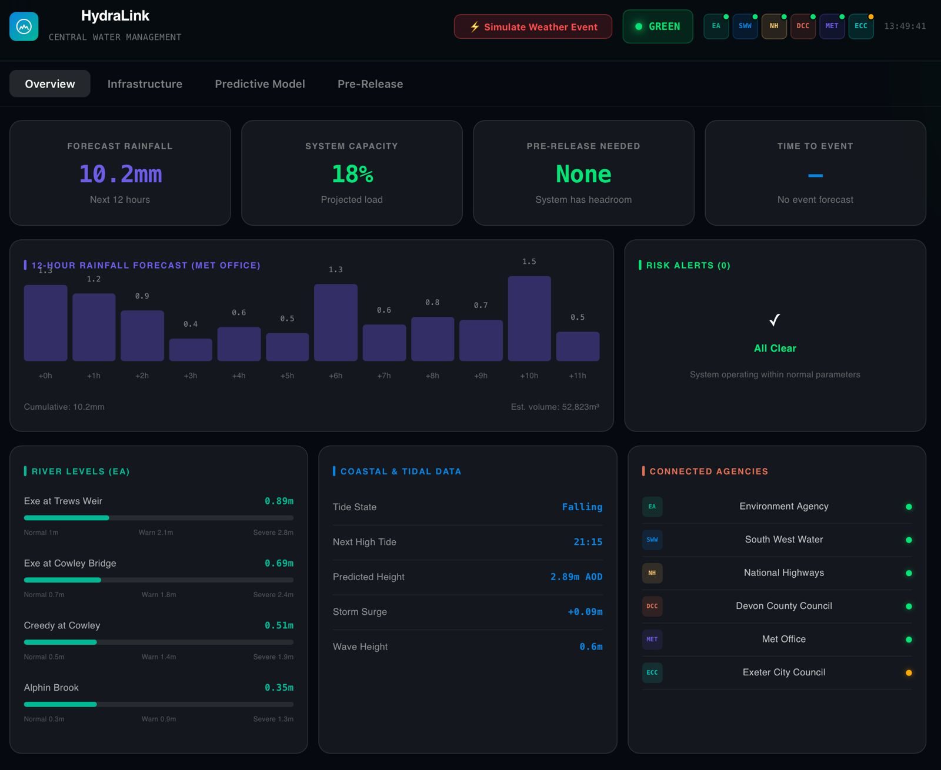Click the SWW agency badge in header

(x=745, y=26)
